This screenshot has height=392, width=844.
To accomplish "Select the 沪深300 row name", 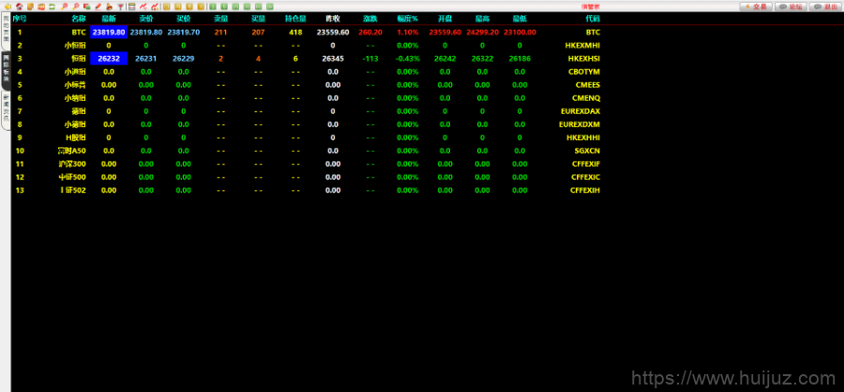I will point(72,164).
